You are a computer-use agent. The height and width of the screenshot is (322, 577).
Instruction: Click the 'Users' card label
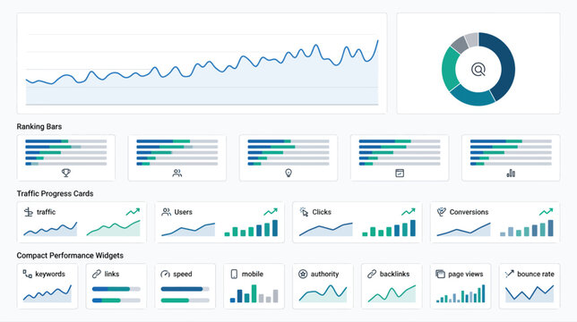coord(184,212)
